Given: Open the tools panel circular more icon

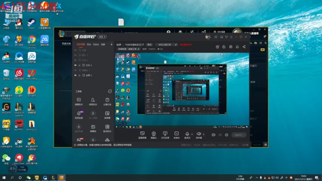Looking at the screenshot, I should [x=110, y=91].
